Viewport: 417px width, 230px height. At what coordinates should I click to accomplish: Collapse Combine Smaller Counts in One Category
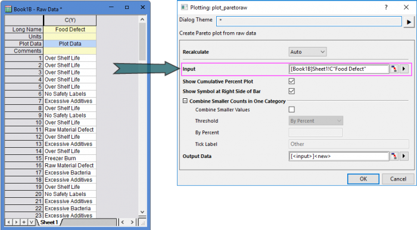point(185,101)
